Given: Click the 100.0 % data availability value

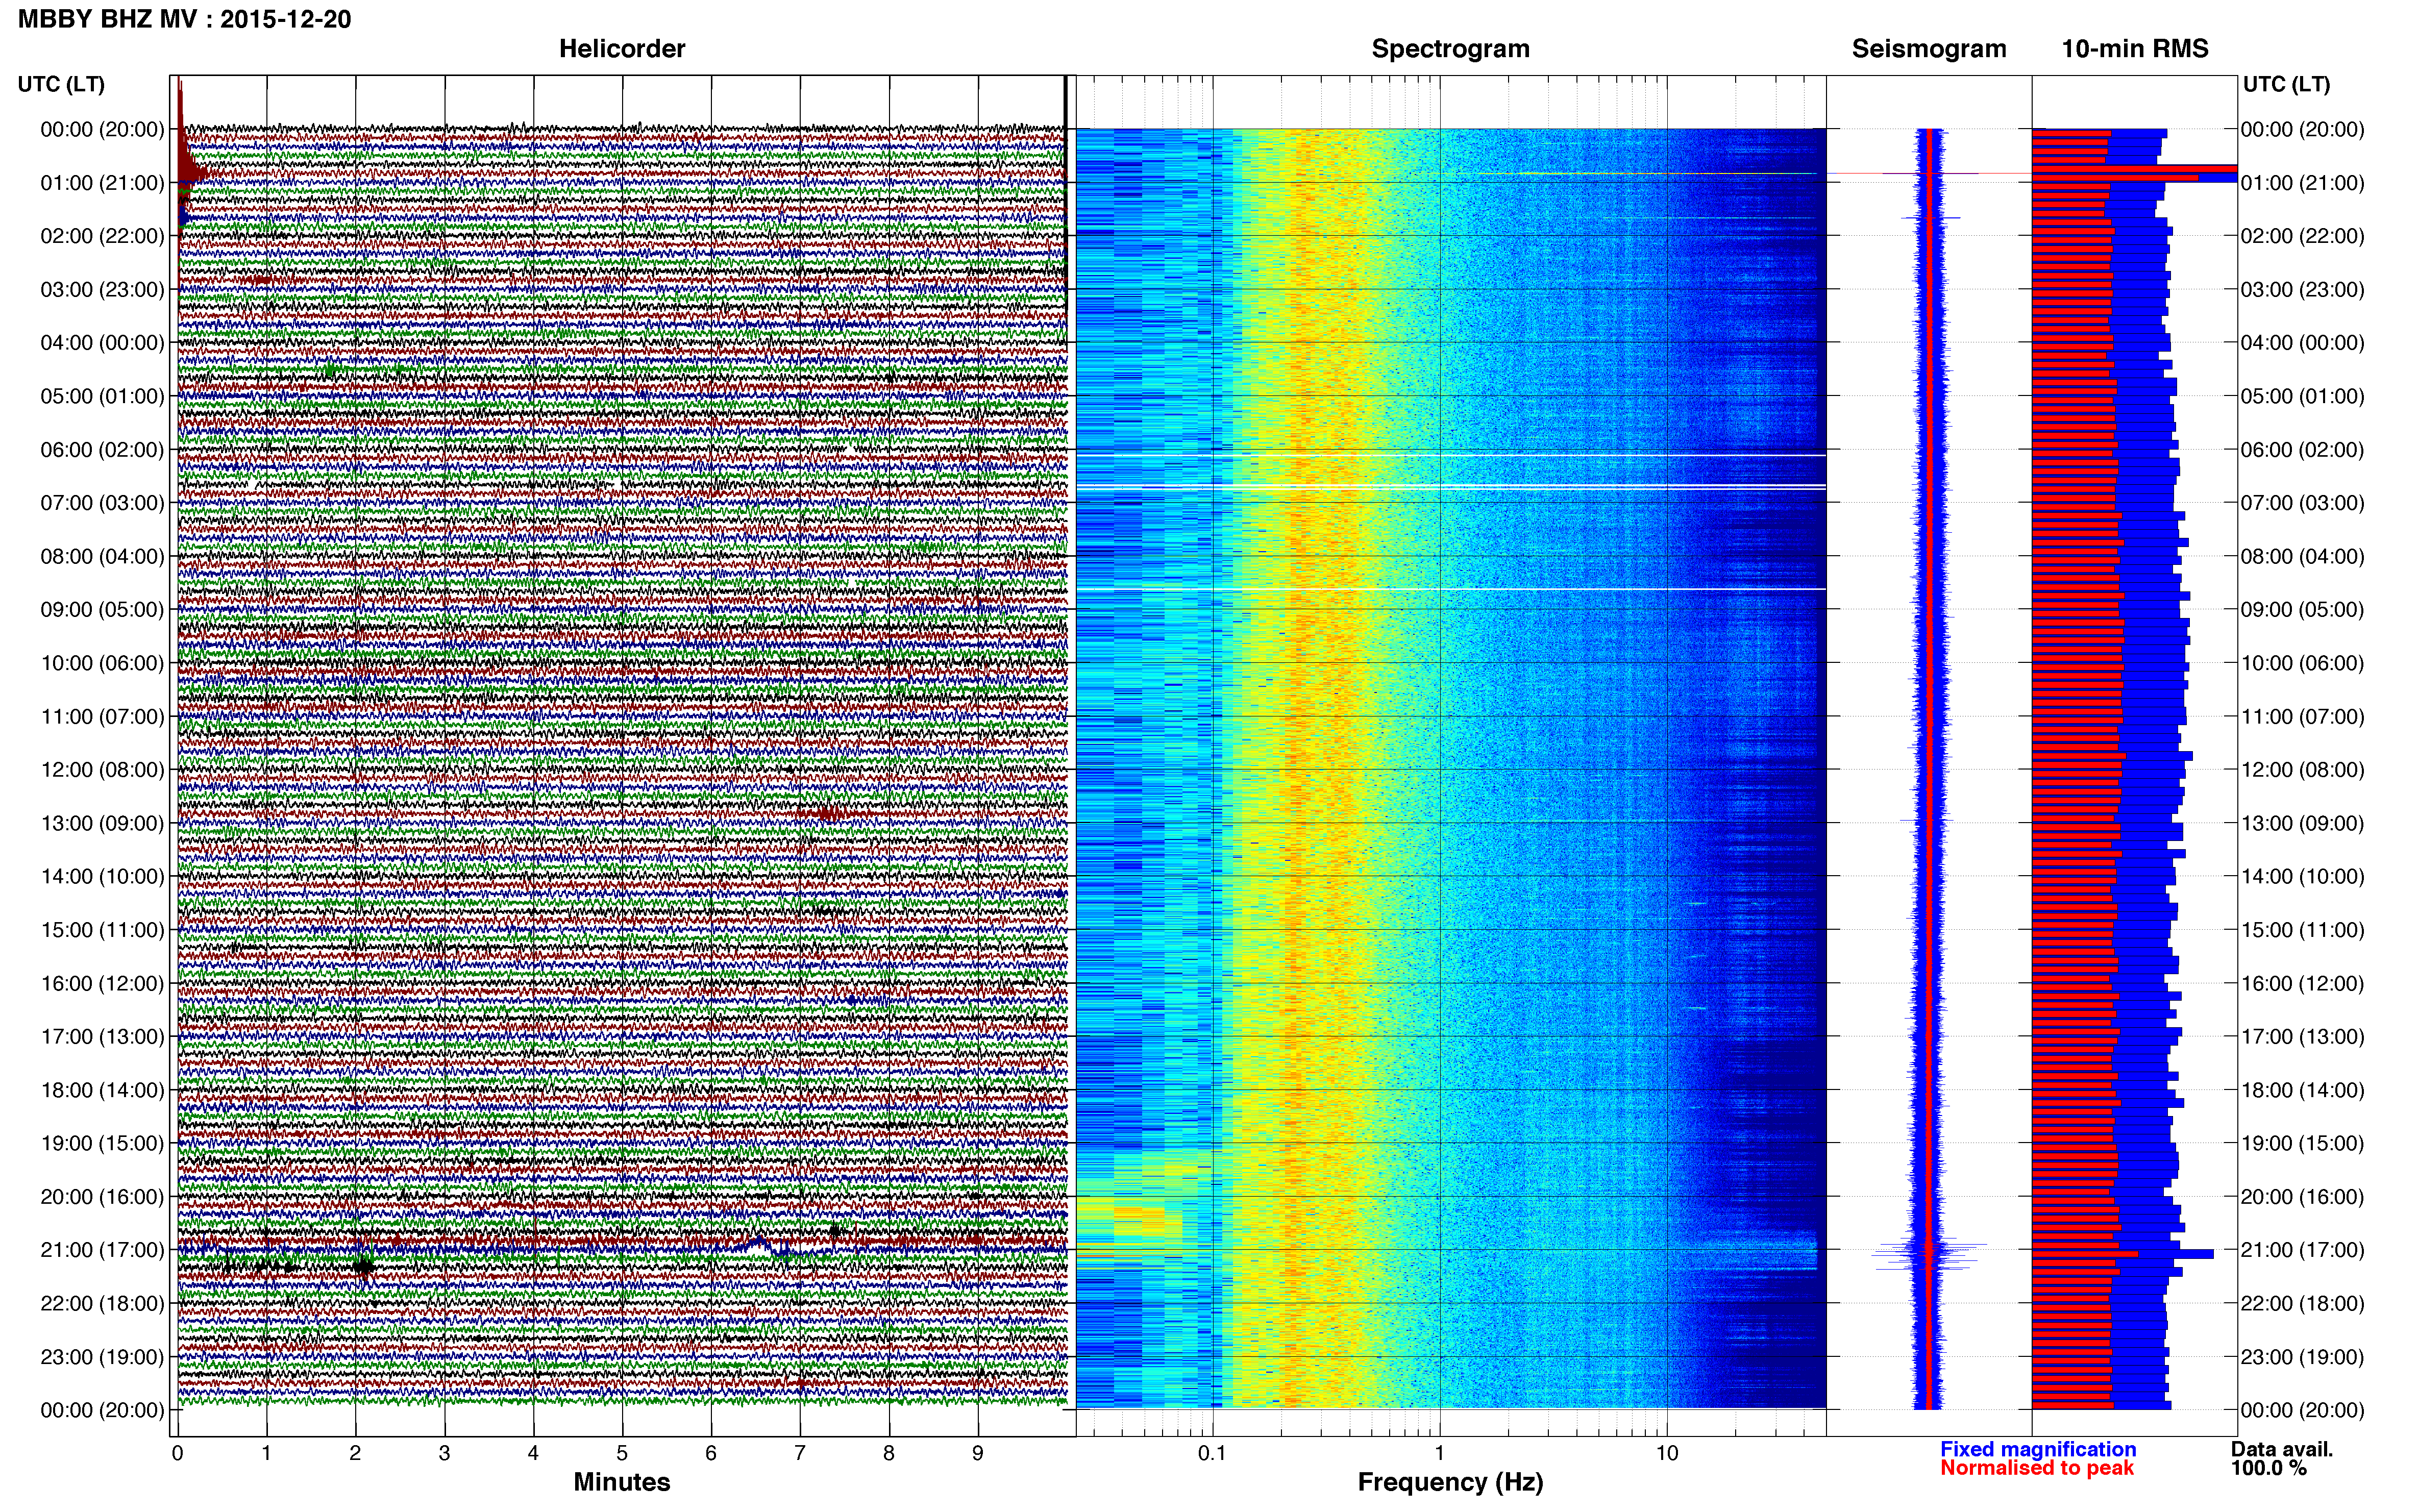Looking at the screenshot, I should coord(2268,1468).
